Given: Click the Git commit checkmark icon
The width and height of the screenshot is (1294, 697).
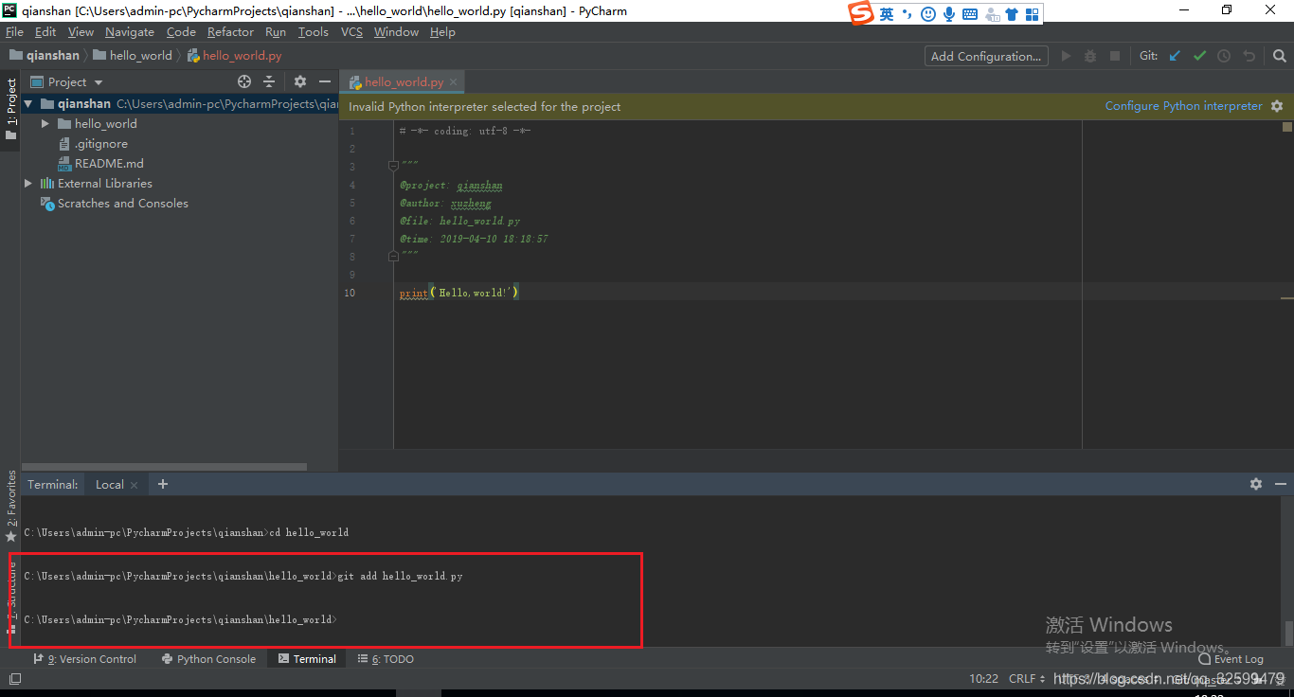Looking at the screenshot, I should point(1199,56).
